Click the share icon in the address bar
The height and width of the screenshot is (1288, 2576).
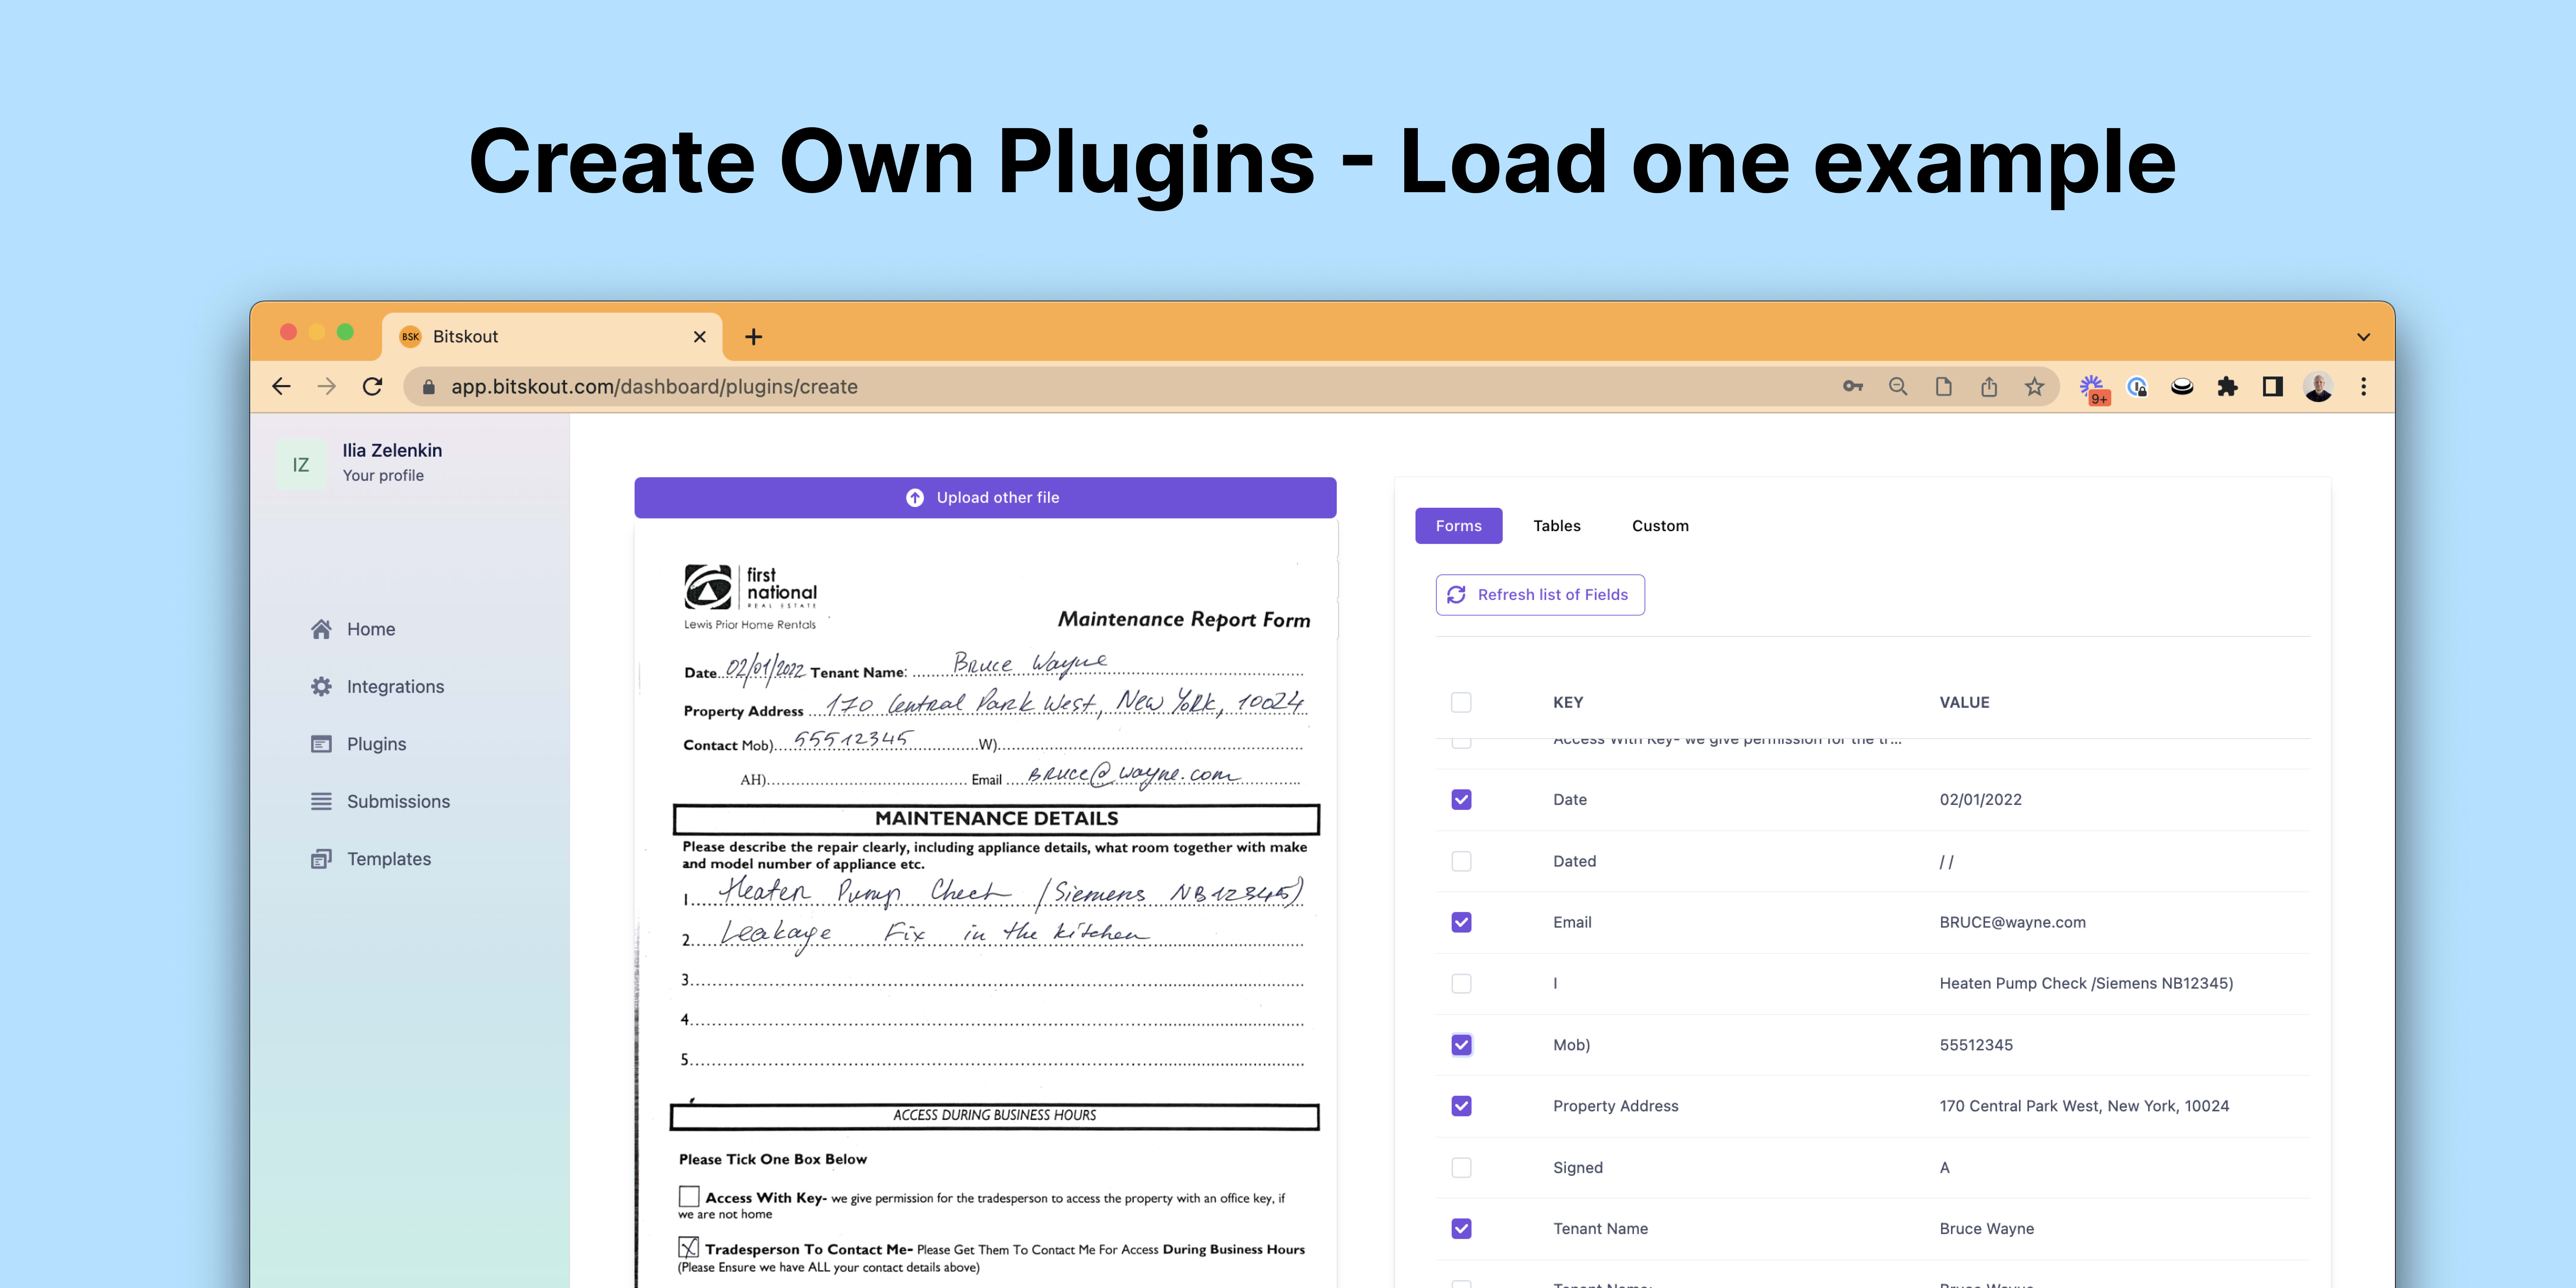tap(1989, 387)
